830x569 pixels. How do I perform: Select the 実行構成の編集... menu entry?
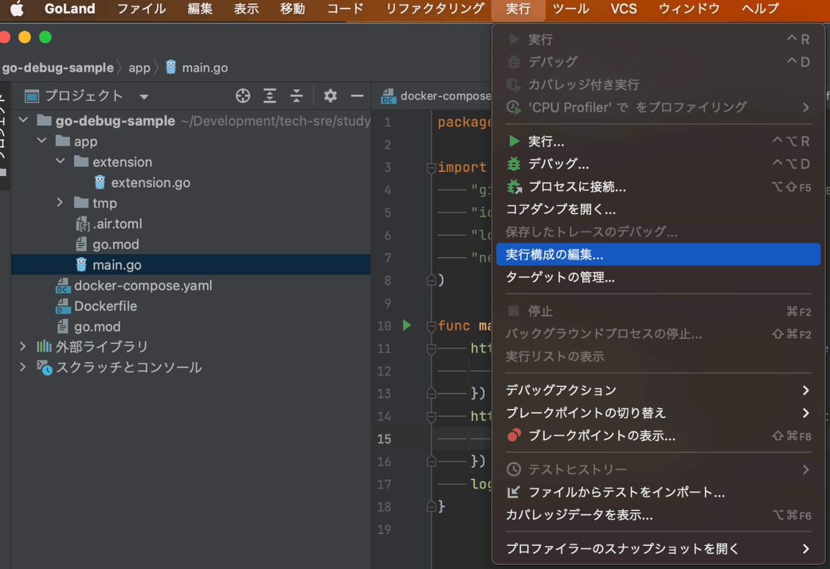pos(658,254)
